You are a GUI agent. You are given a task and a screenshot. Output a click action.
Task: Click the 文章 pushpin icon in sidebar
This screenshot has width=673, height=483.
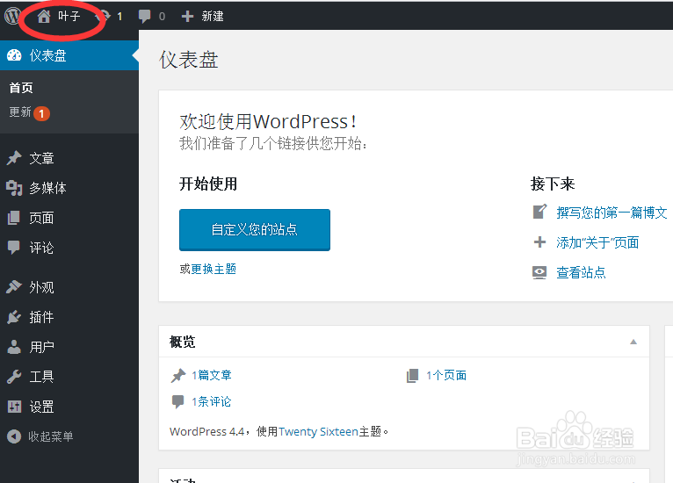[14, 158]
